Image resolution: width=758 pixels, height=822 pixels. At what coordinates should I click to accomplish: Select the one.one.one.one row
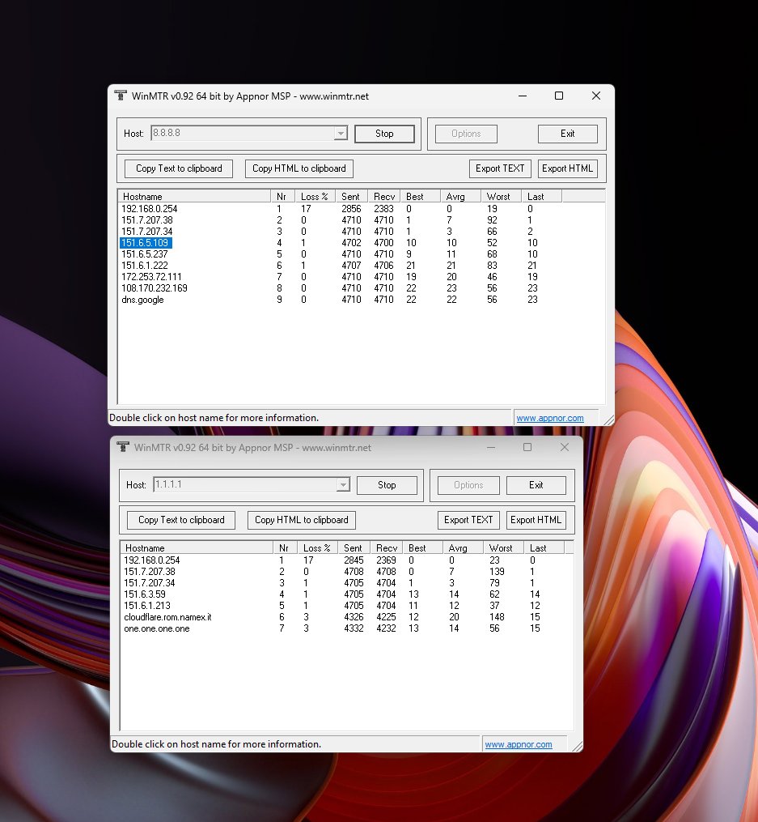point(156,628)
